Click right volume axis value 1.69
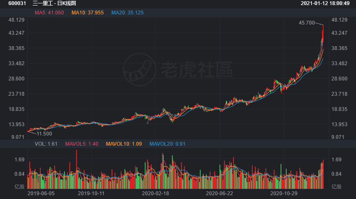The width and height of the screenshot is (356, 199). point(336,160)
